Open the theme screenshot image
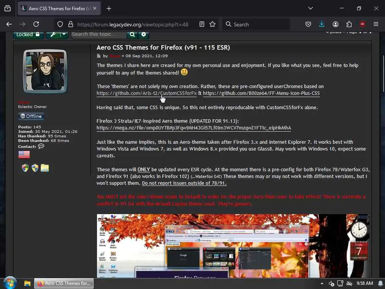 [232, 246]
